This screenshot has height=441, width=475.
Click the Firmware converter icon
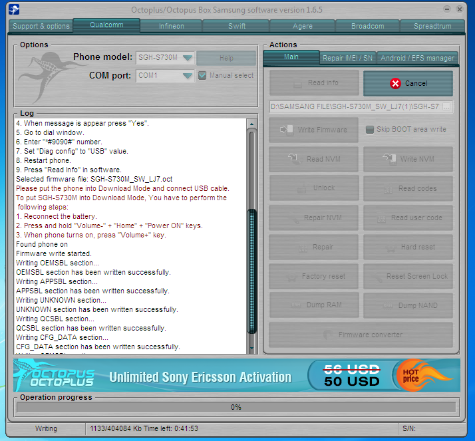point(328,335)
